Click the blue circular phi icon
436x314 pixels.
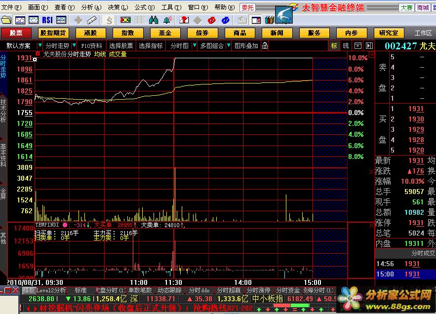226,20
